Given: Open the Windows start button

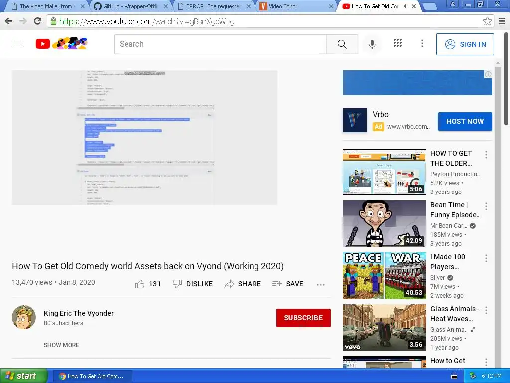Looking at the screenshot, I should pos(23,376).
